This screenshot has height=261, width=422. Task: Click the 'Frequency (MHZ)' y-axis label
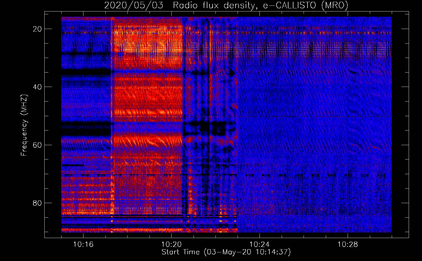(24, 125)
